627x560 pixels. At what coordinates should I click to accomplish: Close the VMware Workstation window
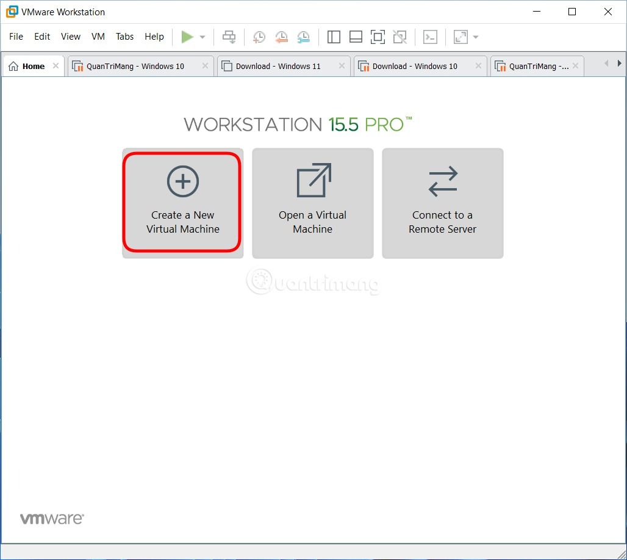click(x=608, y=12)
